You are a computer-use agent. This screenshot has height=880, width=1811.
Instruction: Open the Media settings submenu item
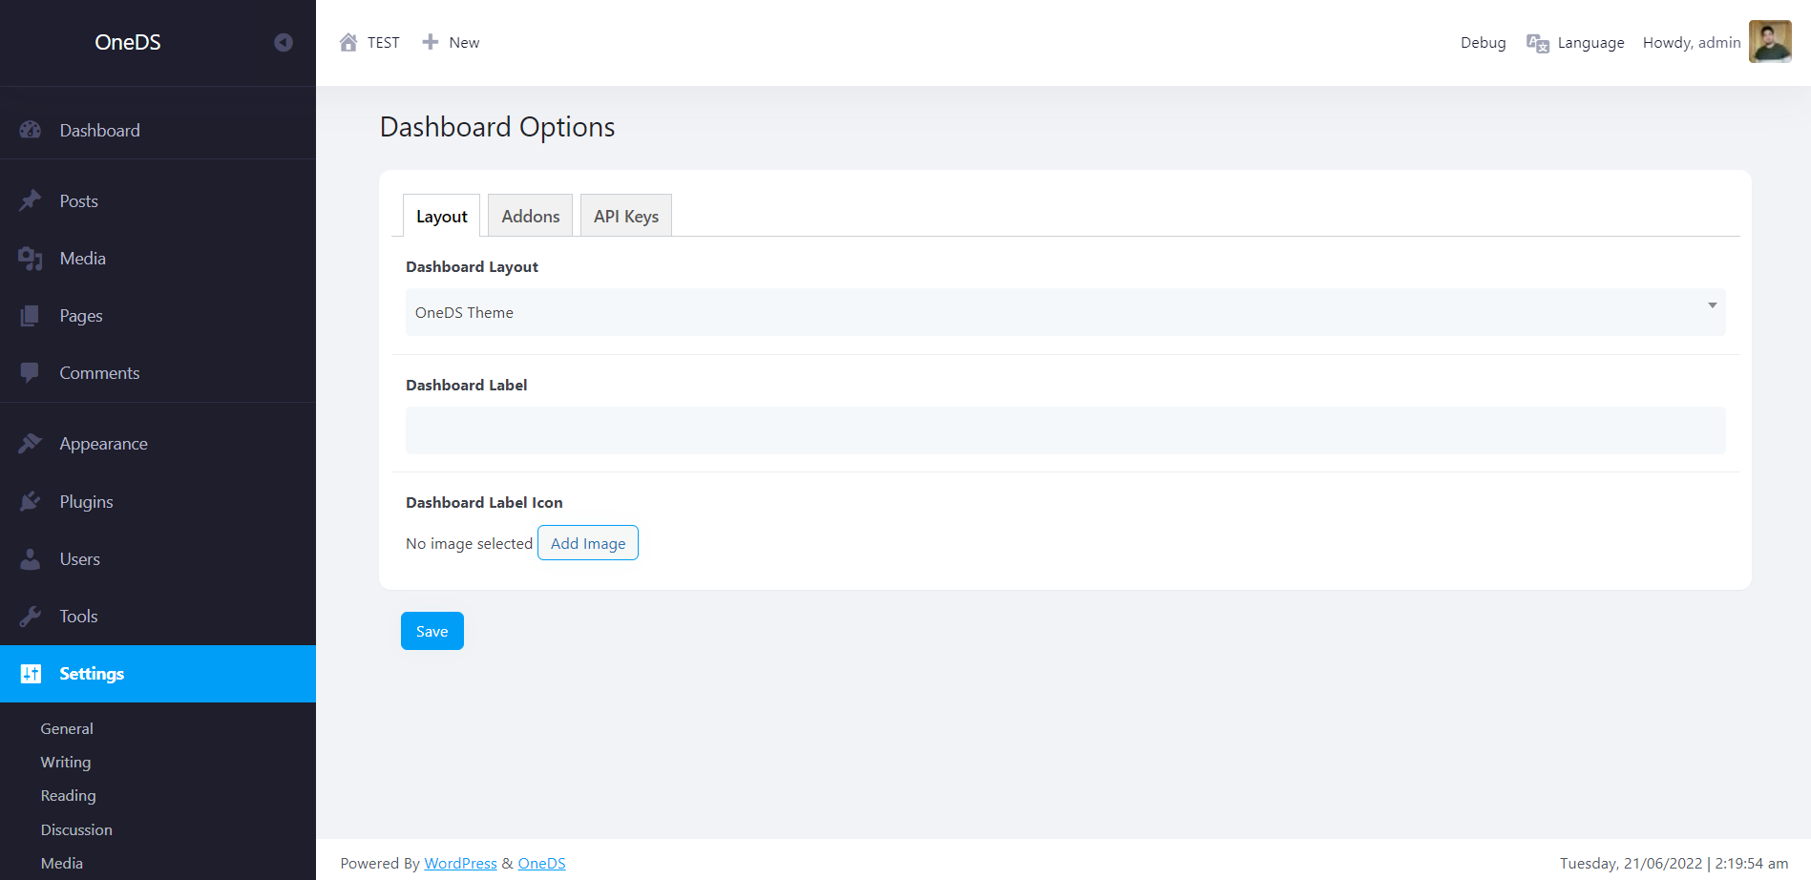[62, 863]
